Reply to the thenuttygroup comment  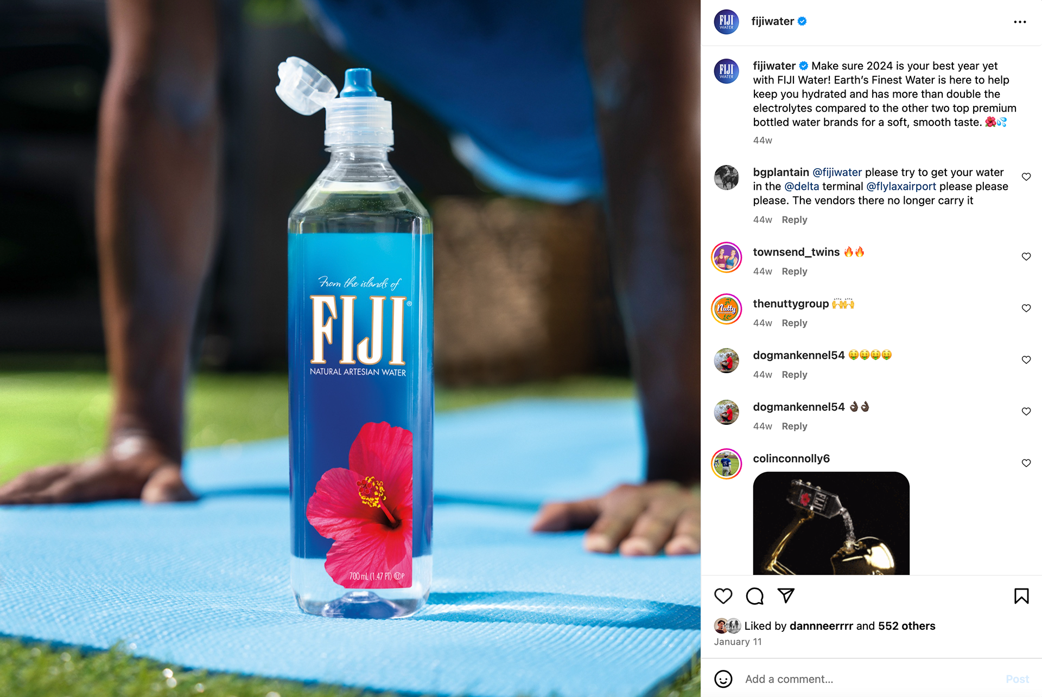(x=795, y=323)
